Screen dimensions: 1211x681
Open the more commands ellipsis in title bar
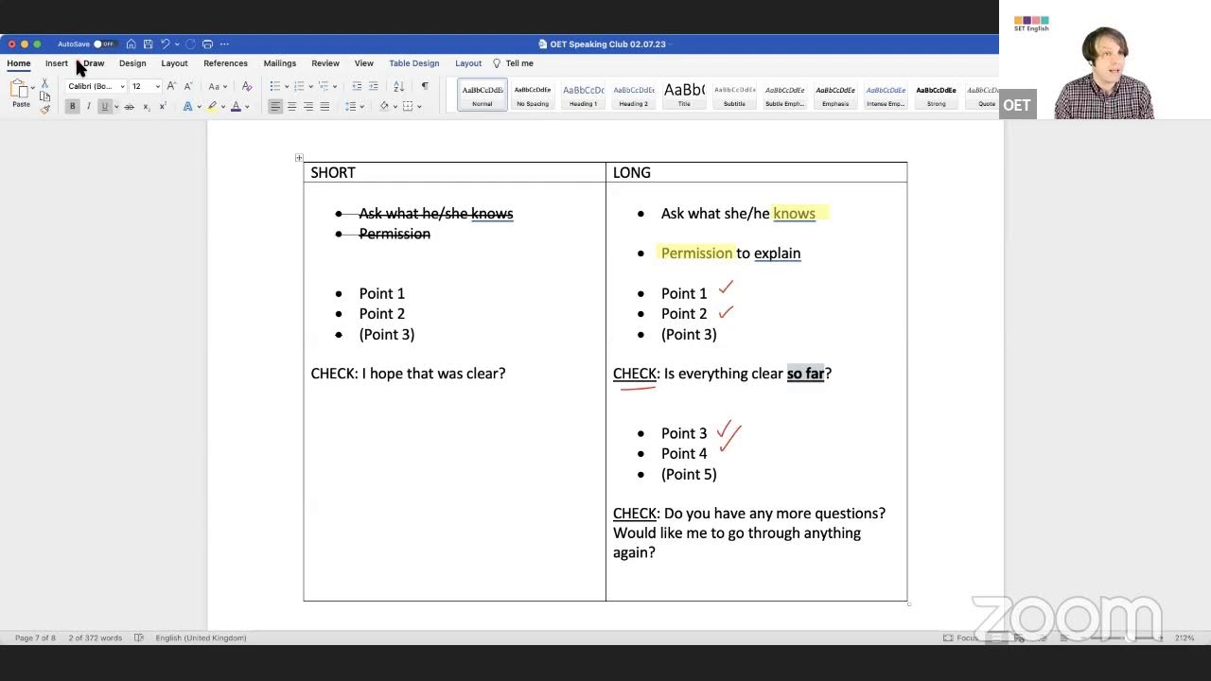pos(224,44)
